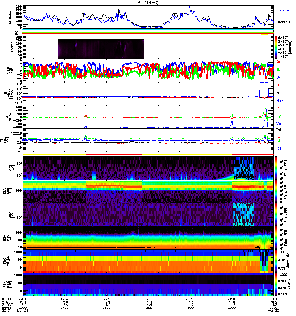Click the red "Te⊥" temperature legend label
This screenshot has height=316, width=296.
pyautogui.click(x=279, y=137)
